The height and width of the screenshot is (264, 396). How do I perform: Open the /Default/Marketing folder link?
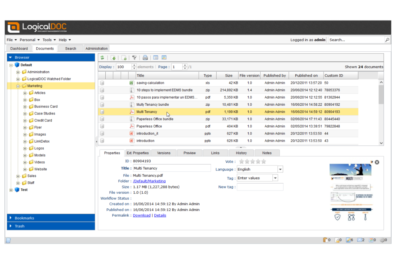[149, 181]
